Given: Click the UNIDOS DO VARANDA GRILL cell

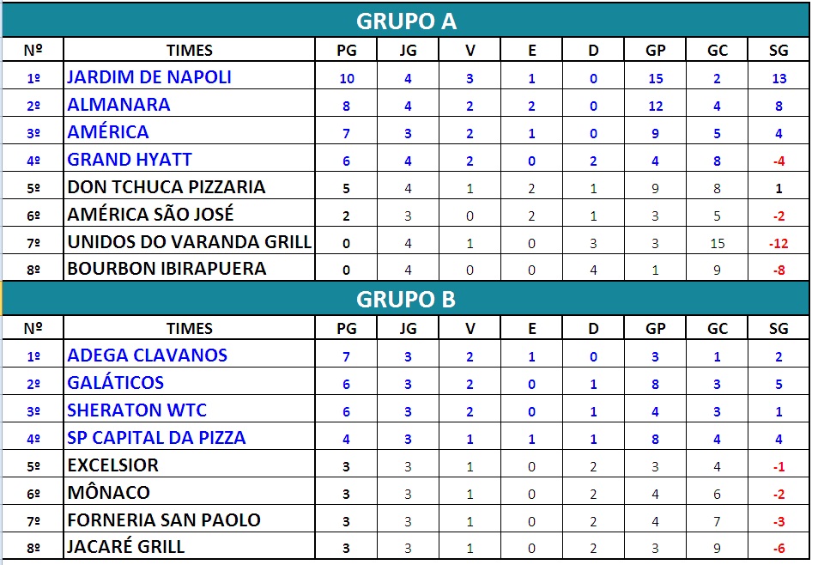Looking at the screenshot, I should (190, 241).
